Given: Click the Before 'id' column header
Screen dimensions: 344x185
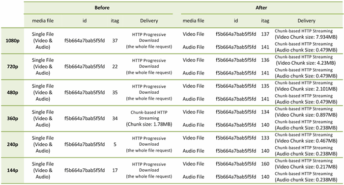Looking at the screenshot, I should pos(85,21).
